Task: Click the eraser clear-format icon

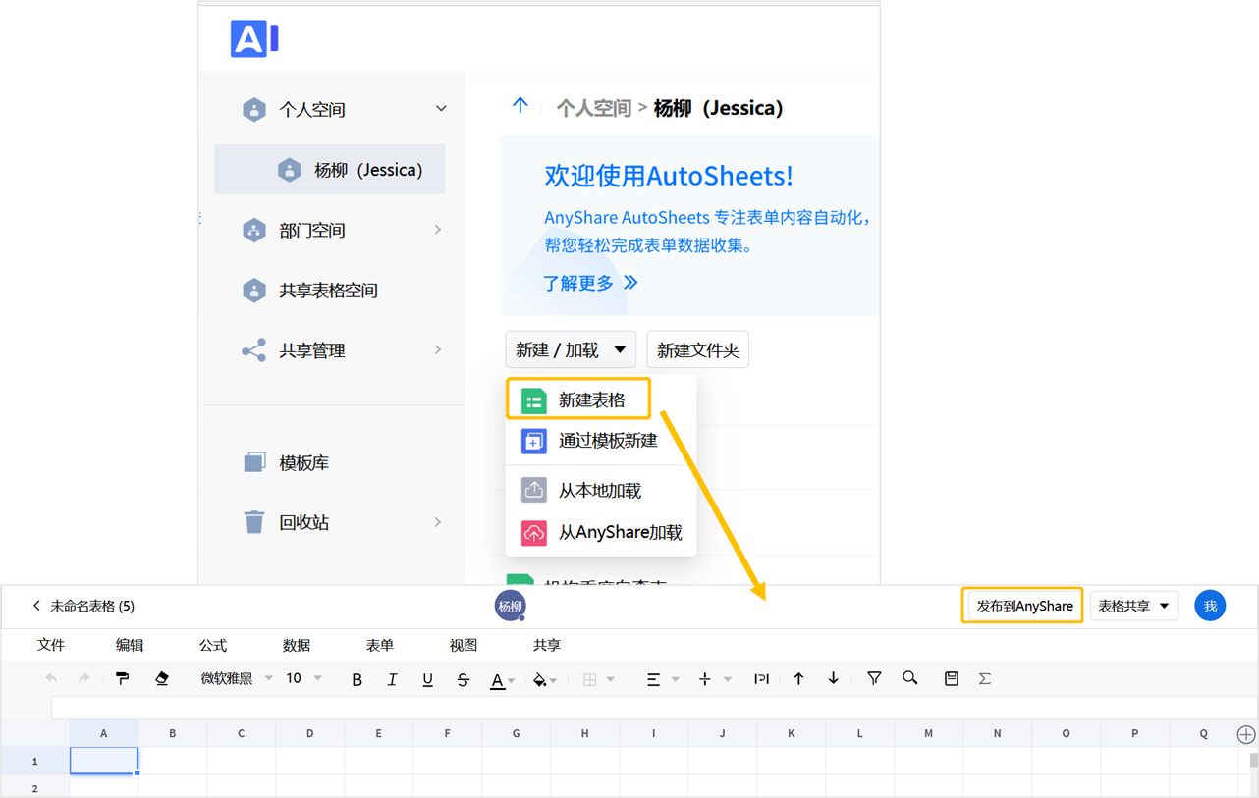Action: pyautogui.click(x=162, y=678)
